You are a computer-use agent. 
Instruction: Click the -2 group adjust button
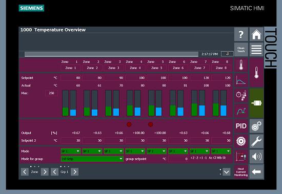[197, 158]
